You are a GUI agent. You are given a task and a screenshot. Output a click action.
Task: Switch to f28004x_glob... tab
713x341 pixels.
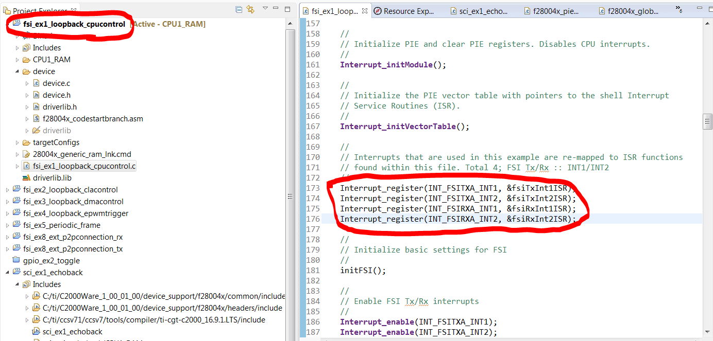click(630, 11)
